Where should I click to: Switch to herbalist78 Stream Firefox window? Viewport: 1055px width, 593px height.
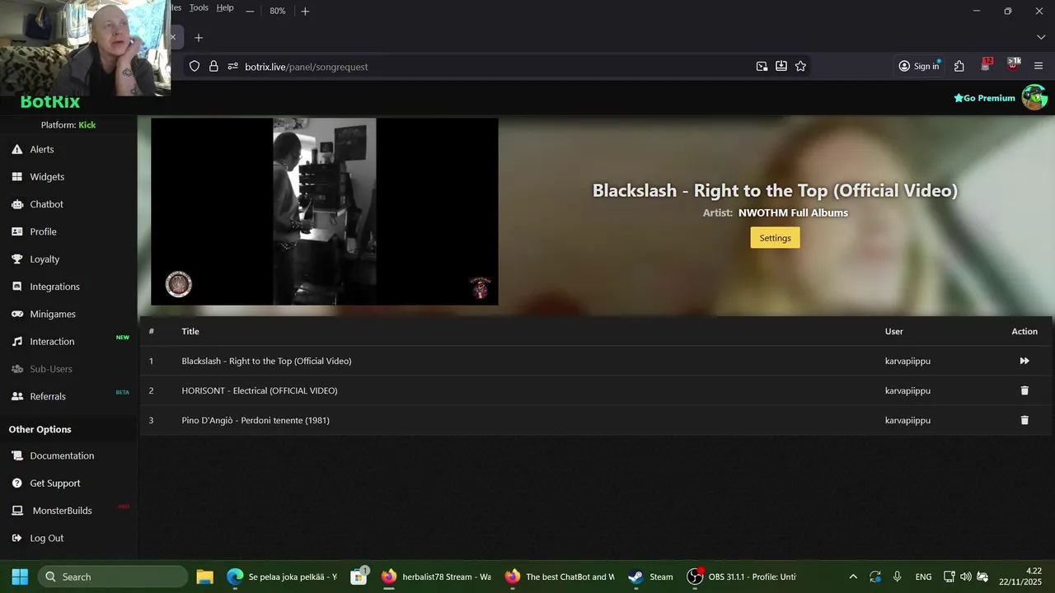(436, 577)
